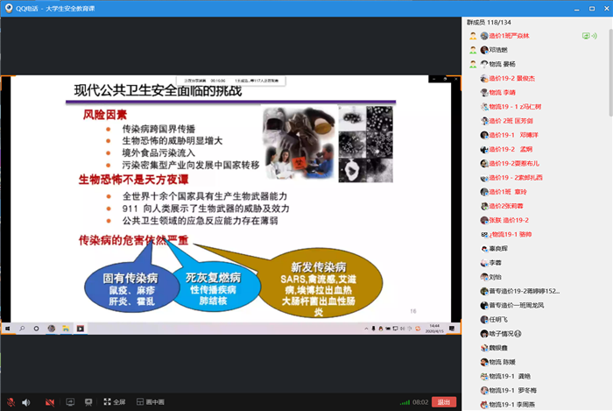613x411 pixels.
Task: Open the presentation whiteboard icon
Action: [88, 401]
